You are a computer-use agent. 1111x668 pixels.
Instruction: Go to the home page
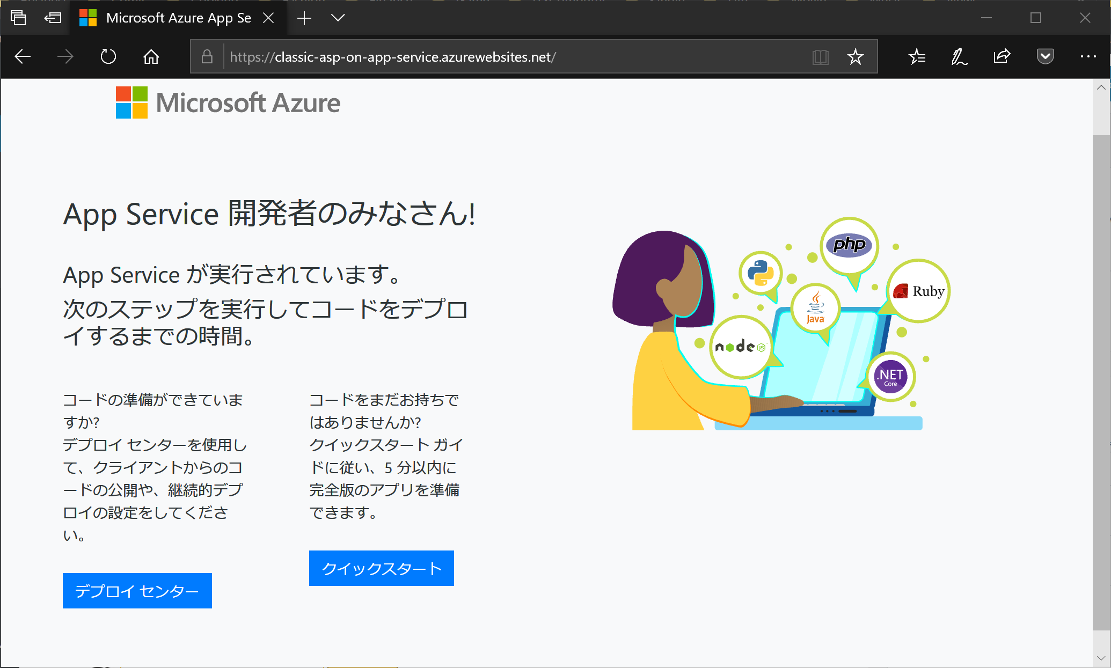151,56
